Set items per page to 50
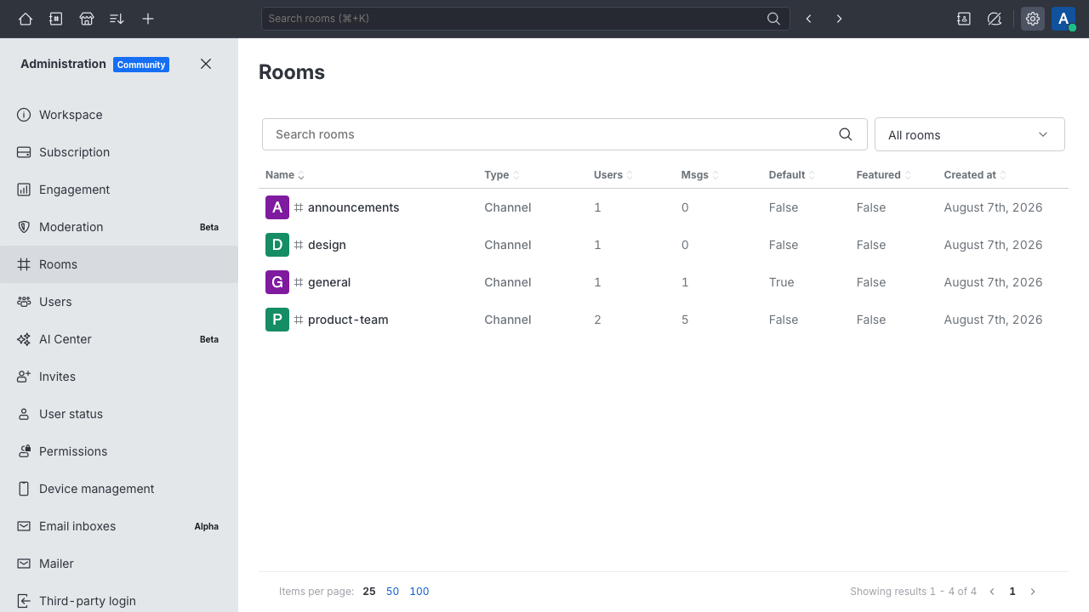 point(392,592)
